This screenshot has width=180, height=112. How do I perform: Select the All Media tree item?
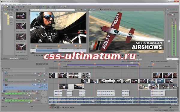pos(10,12)
